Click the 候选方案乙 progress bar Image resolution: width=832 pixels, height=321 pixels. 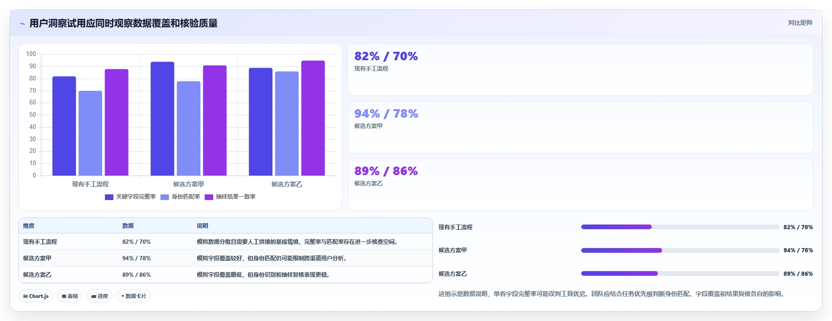pyautogui.click(x=680, y=273)
